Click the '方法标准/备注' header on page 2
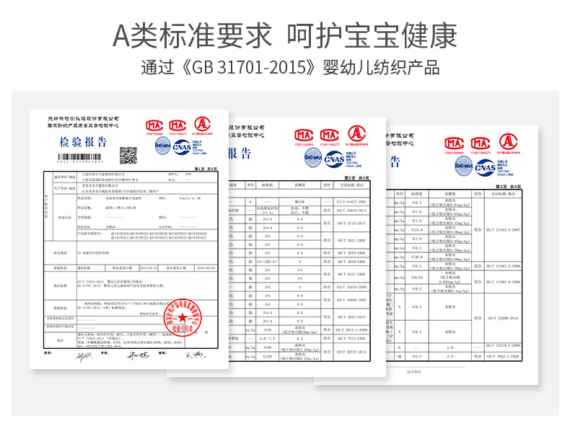The width and height of the screenshot is (570, 434). coord(351,185)
